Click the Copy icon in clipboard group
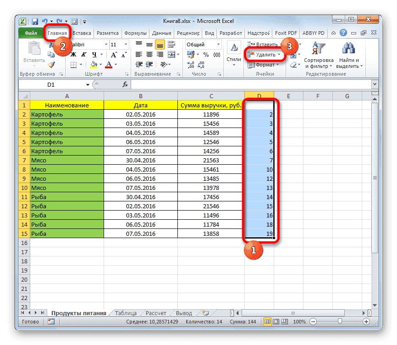Viewport: 397px width, 345px height. pyautogui.click(x=51, y=55)
